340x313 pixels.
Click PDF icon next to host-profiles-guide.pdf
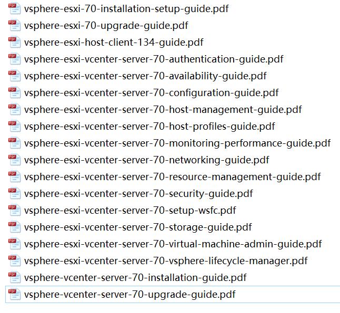click(x=15, y=127)
